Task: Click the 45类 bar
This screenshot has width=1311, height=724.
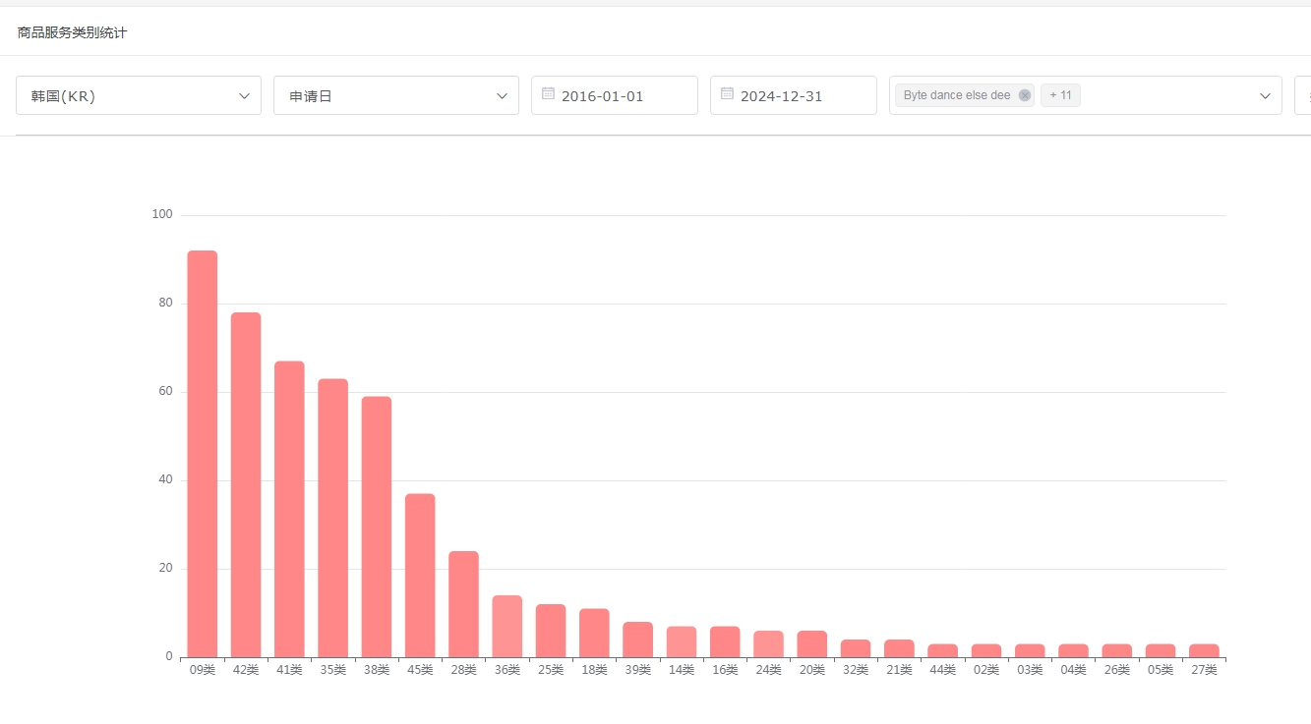Action: (420, 576)
